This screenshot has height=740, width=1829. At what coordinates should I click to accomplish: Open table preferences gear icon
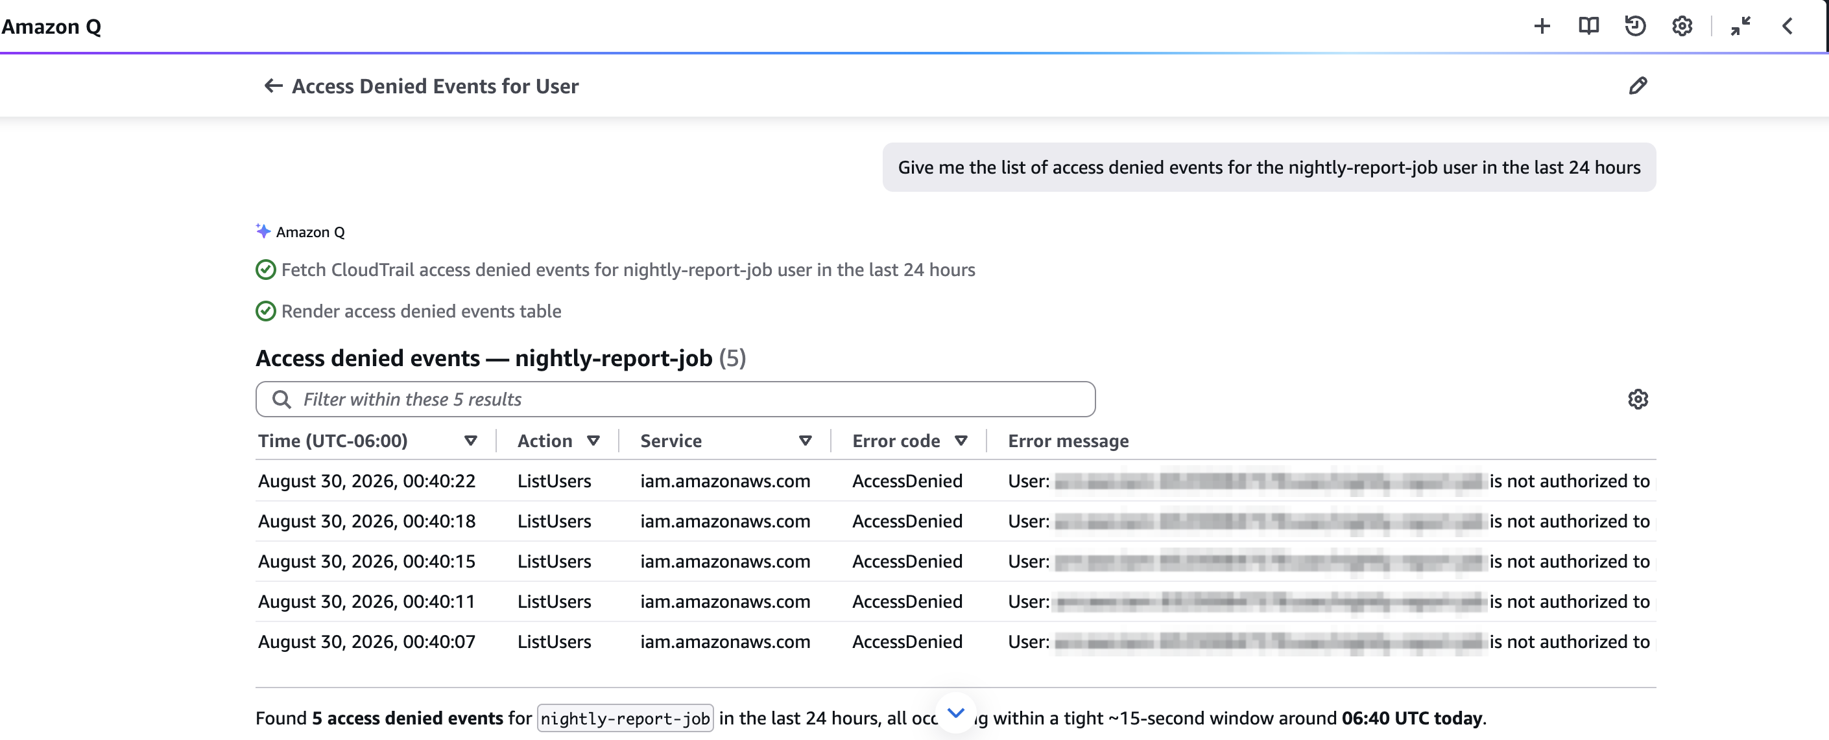click(1638, 399)
